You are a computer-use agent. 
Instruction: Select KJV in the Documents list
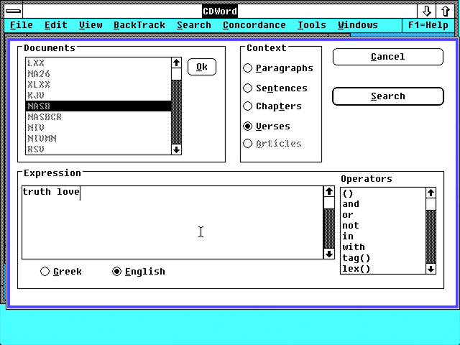pos(98,96)
